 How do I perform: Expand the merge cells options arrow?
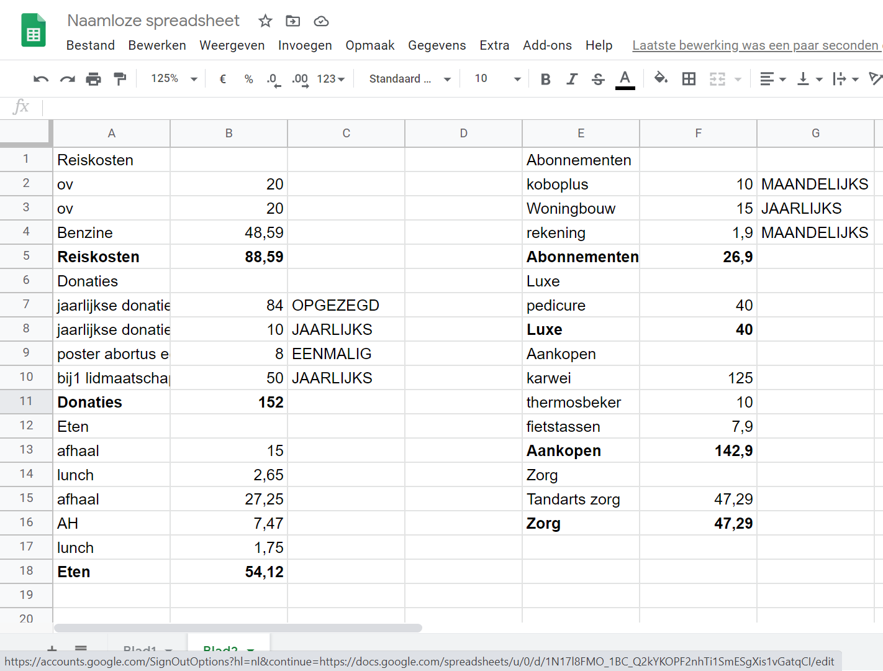point(738,80)
